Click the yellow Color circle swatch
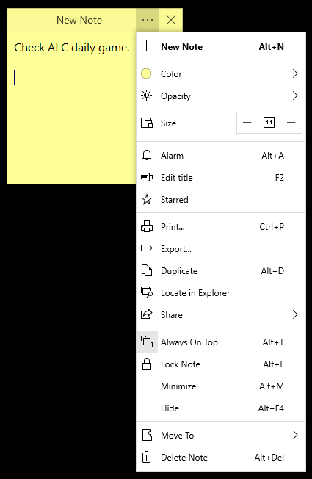 [146, 73]
